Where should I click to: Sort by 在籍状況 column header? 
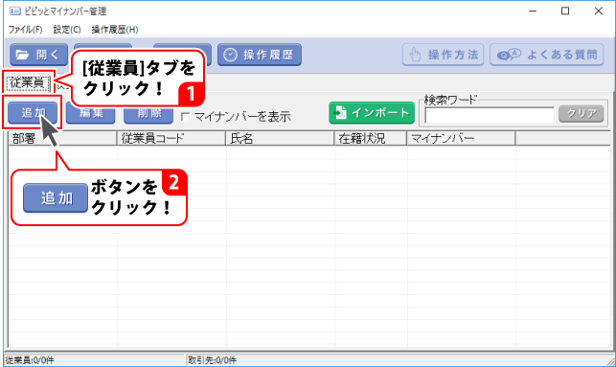click(x=371, y=138)
